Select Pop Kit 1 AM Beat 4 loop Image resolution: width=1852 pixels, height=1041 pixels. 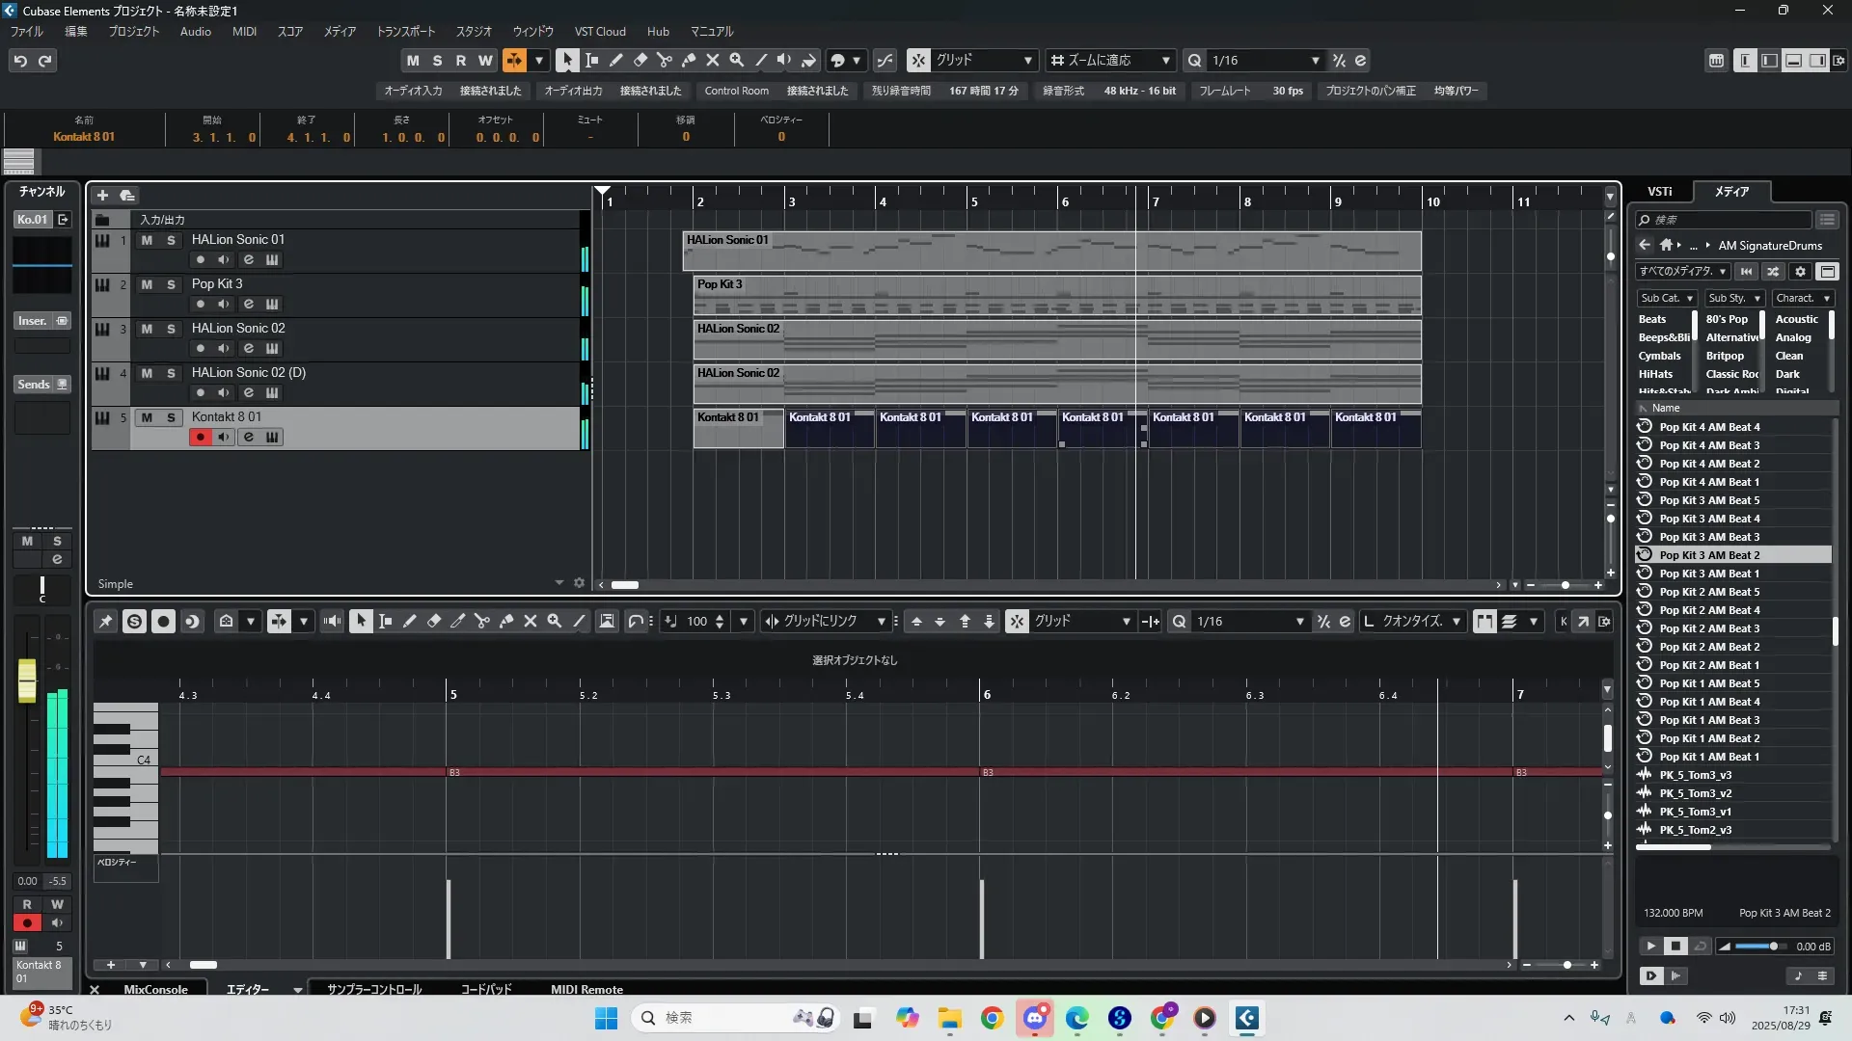click(1709, 702)
